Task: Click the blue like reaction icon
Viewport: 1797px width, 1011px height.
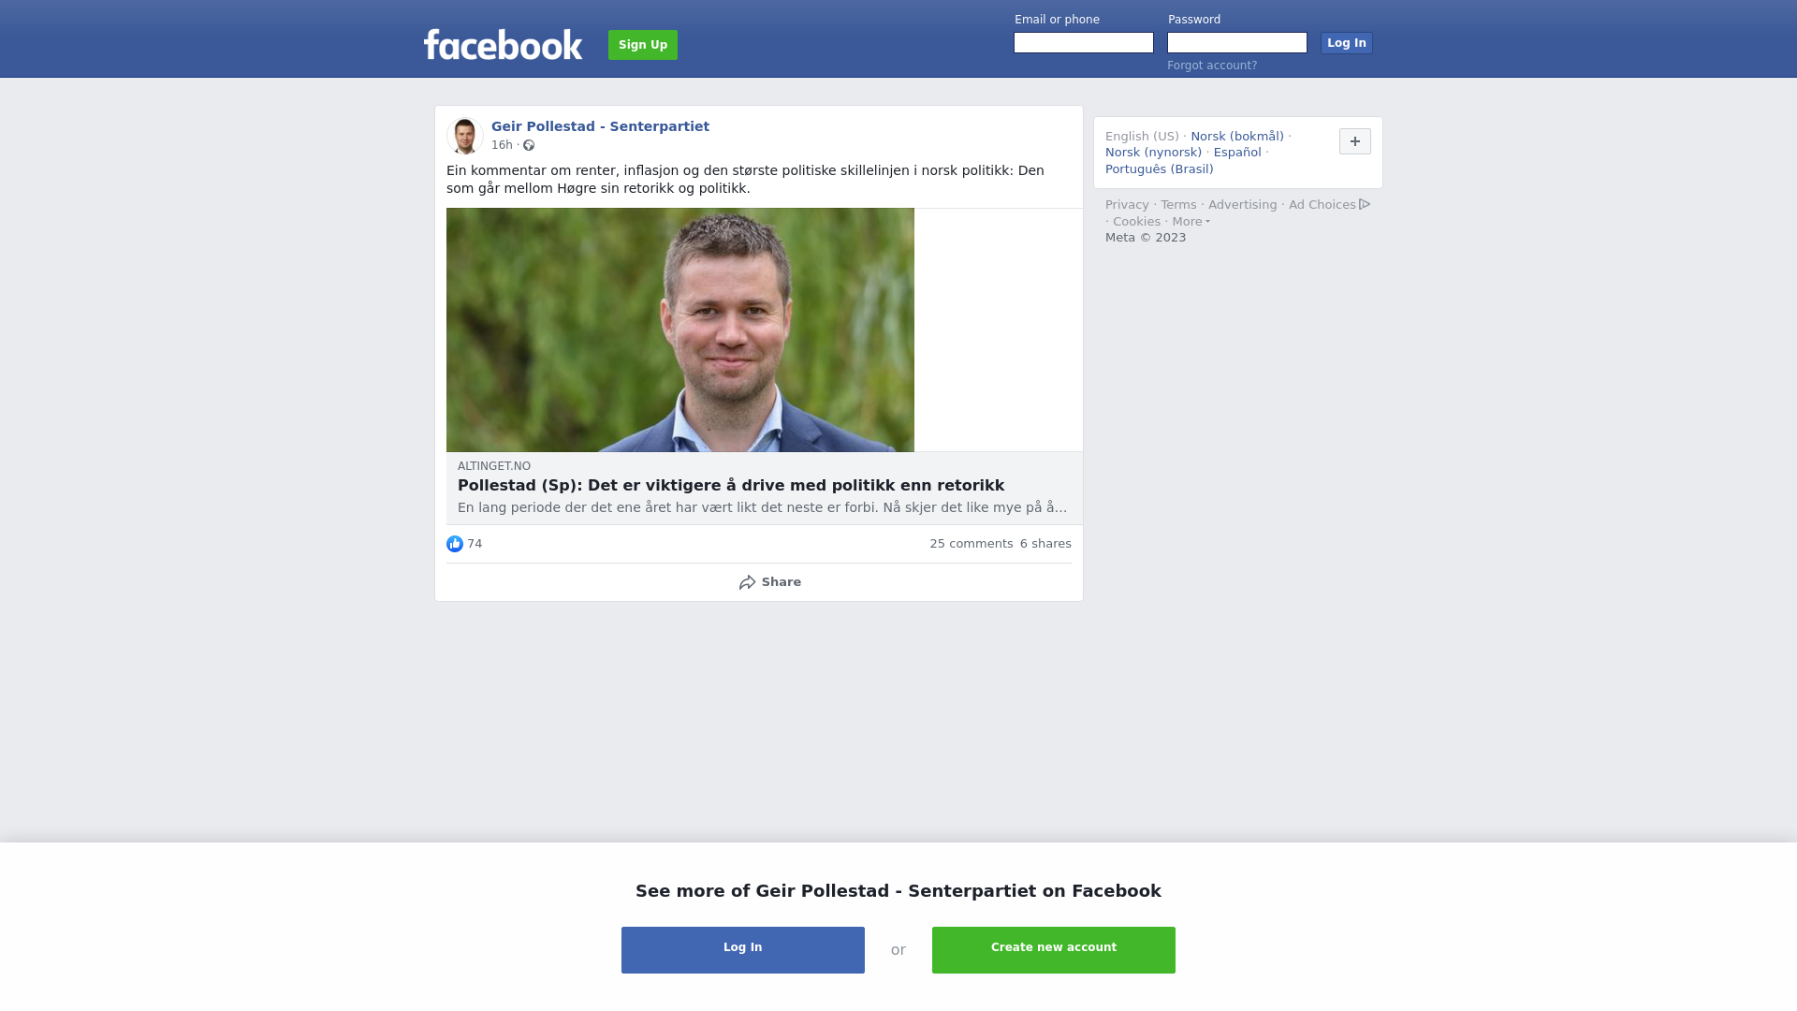Action: pos(455,544)
